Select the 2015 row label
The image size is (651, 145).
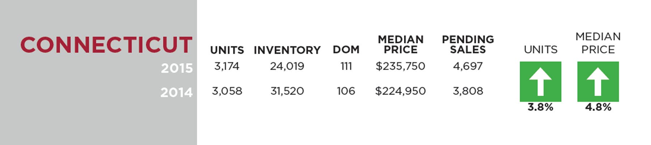coord(177,68)
